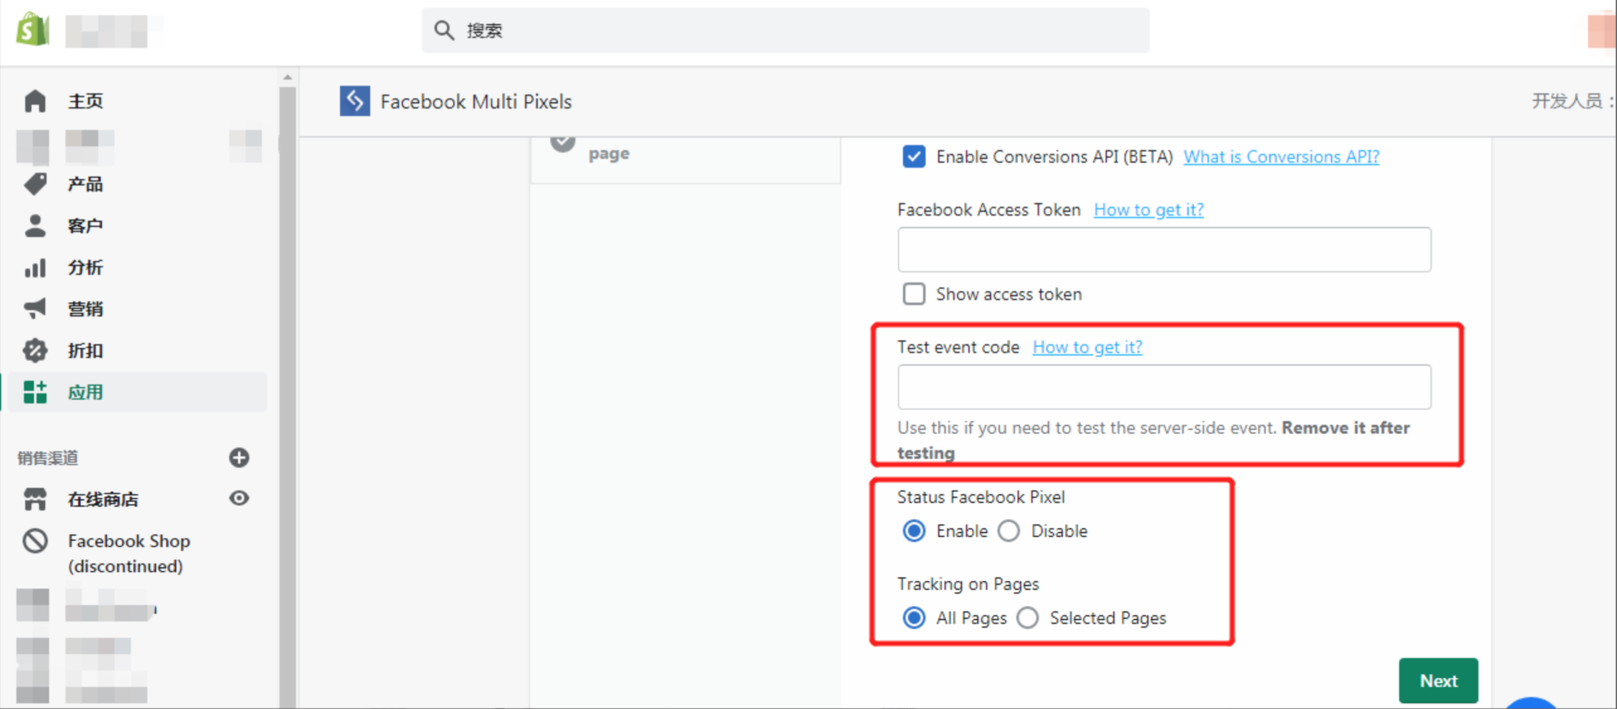
Task: Toggle online store visibility with the eye icon
Action: (x=239, y=498)
